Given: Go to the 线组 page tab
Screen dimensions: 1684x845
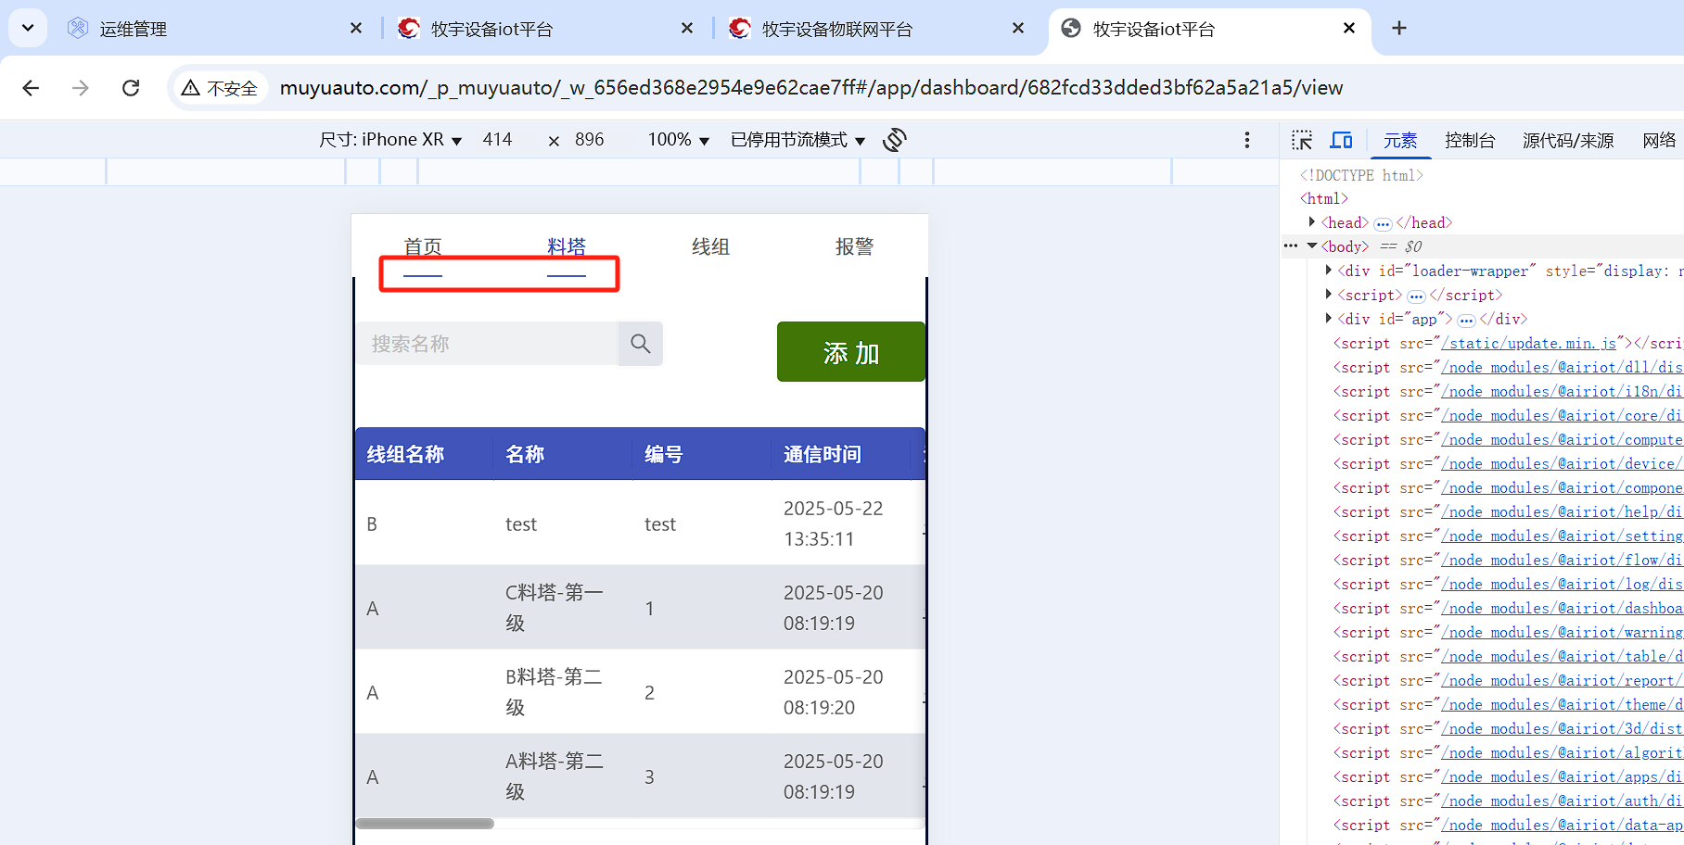Looking at the screenshot, I should point(710,247).
